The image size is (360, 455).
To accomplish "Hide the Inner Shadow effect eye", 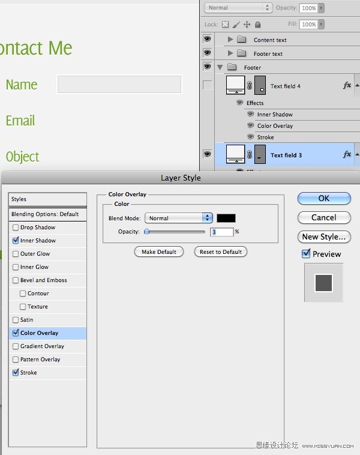I will pyautogui.click(x=250, y=114).
